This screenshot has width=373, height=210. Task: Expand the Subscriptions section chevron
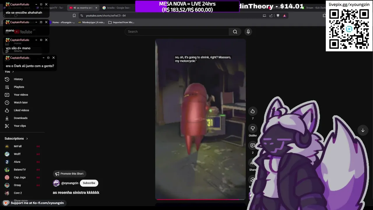click(x=27, y=139)
